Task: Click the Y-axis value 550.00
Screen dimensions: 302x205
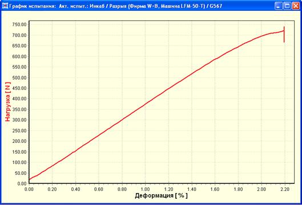Action: click(19, 67)
